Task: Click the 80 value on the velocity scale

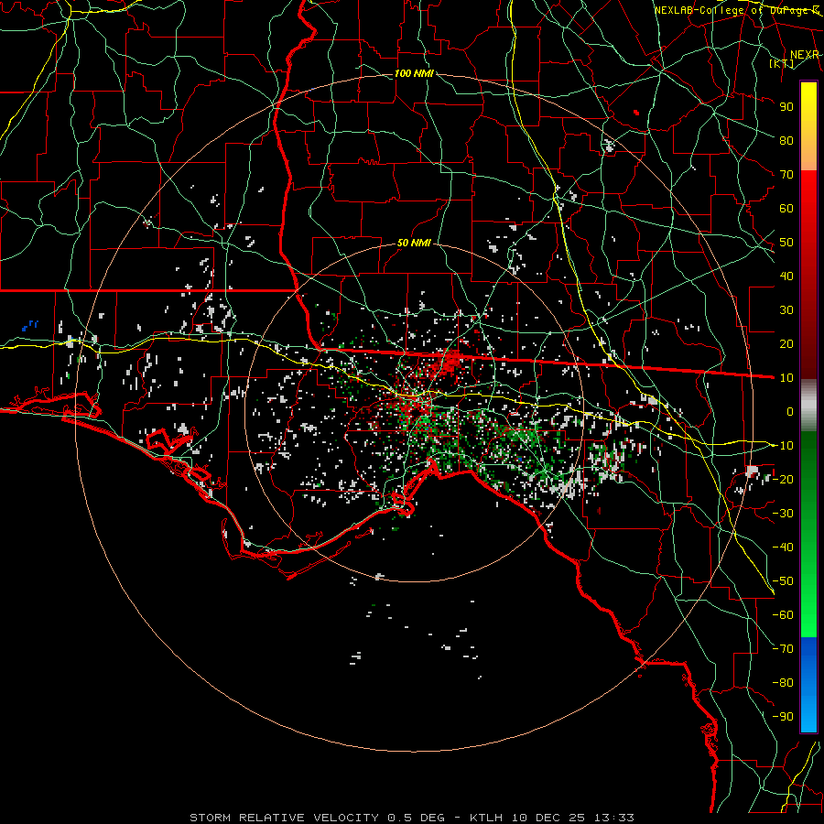Action: coord(786,140)
